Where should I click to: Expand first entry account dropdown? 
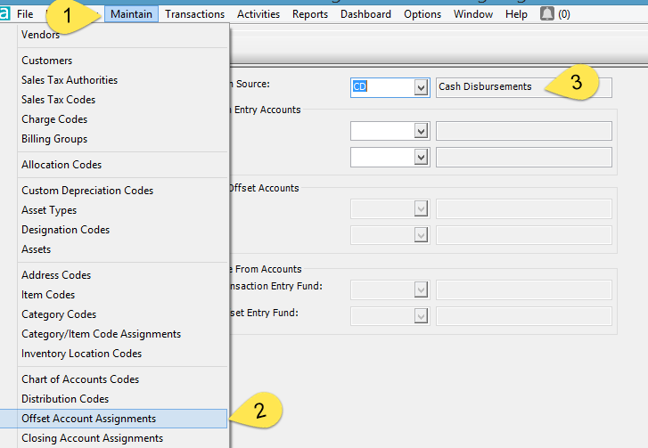coord(422,131)
